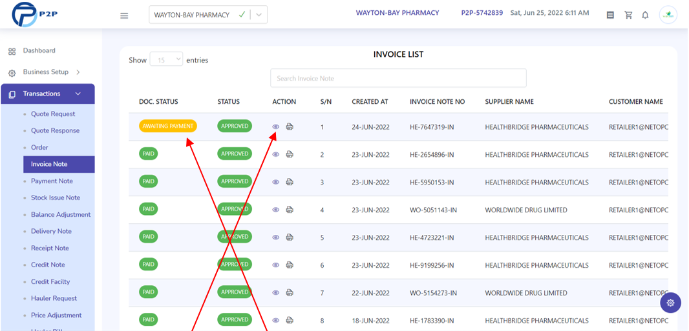Open the Show entries count dropdown
The height and width of the screenshot is (331, 689).
[x=166, y=59]
